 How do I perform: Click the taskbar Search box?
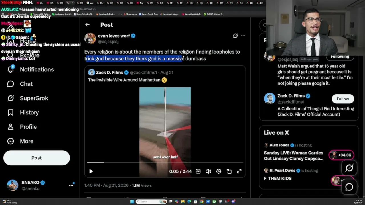[151, 202]
